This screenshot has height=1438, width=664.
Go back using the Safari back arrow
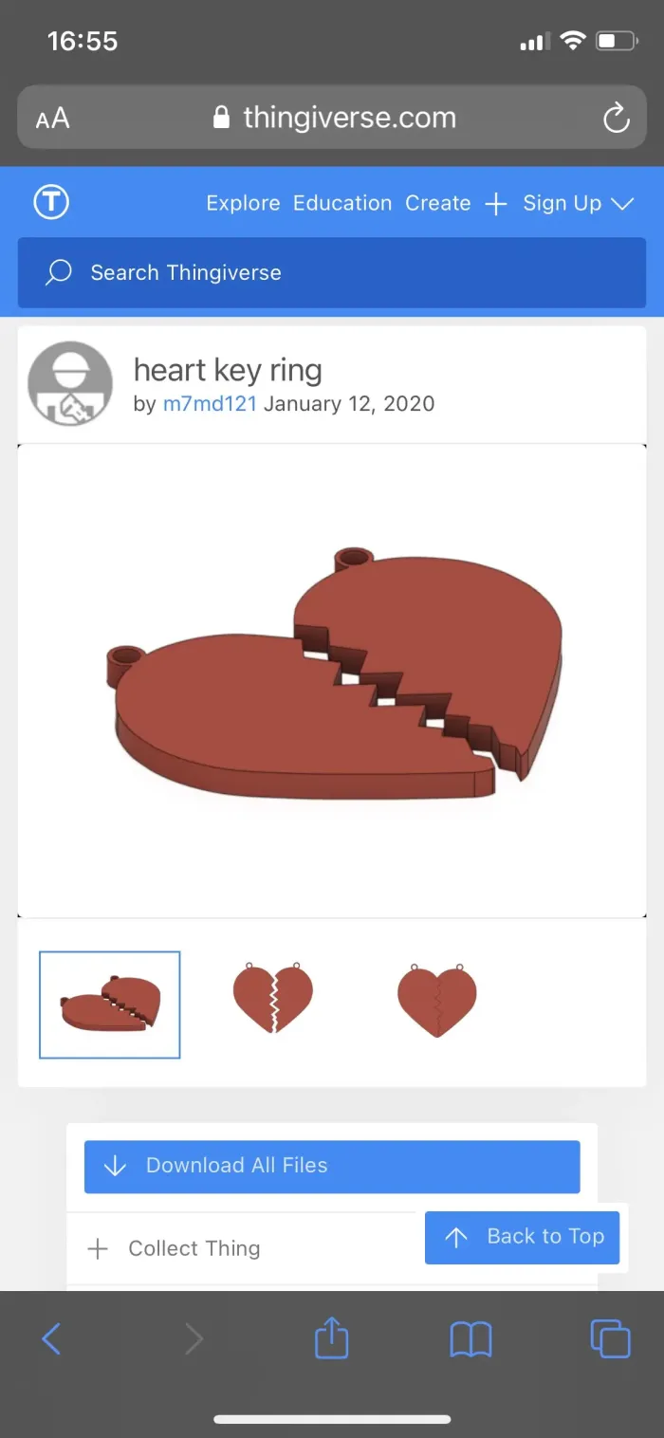(51, 1338)
